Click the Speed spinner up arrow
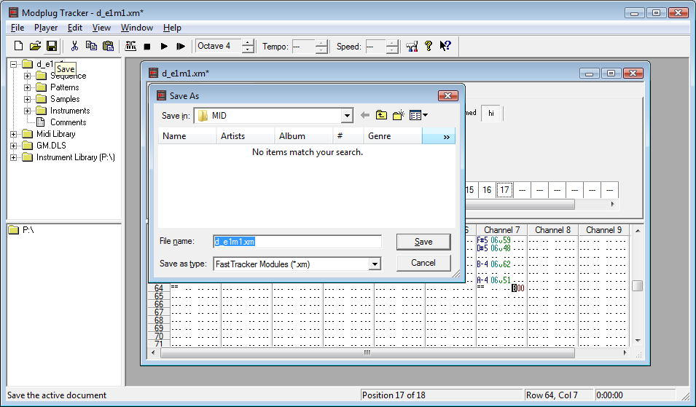The image size is (696, 407). 392,42
